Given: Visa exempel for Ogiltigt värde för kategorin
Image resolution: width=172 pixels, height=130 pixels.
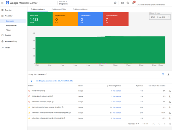Looking at the screenshot, I should (x=117, y=96).
